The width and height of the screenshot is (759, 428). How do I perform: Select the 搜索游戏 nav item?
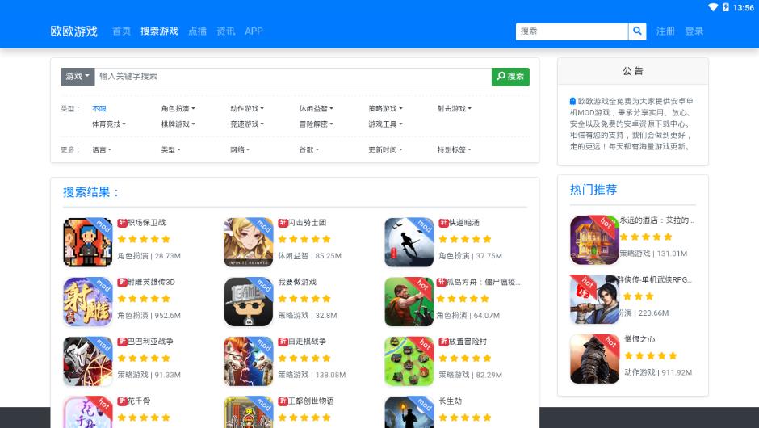click(x=159, y=31)
